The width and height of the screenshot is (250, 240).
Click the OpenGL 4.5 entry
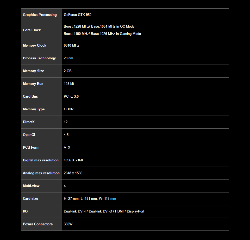pyautogui.click(x=66, y=135)
